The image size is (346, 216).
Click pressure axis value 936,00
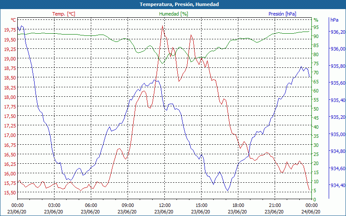(338, 49)
